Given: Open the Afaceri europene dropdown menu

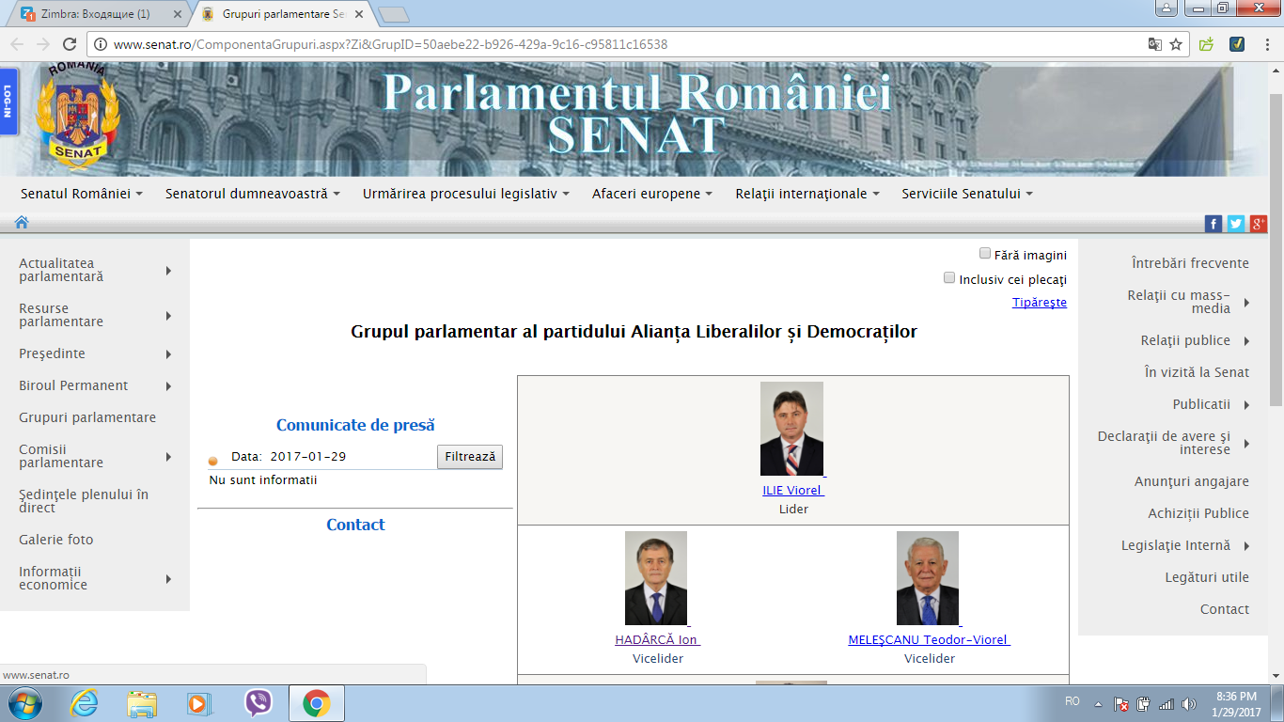Looking at the screenshot, I should point(651,194).
